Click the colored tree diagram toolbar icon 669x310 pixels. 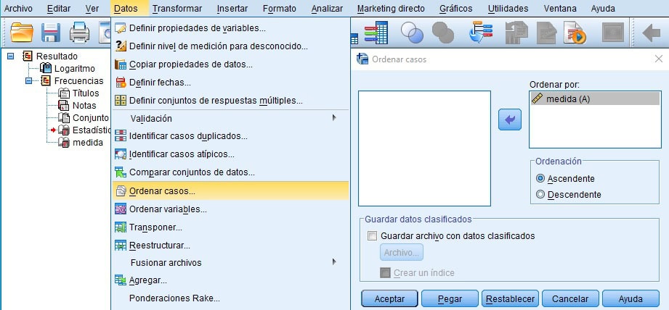(x=481, y=33)
